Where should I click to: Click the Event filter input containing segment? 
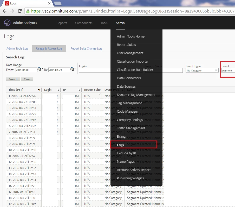[228, 70]
